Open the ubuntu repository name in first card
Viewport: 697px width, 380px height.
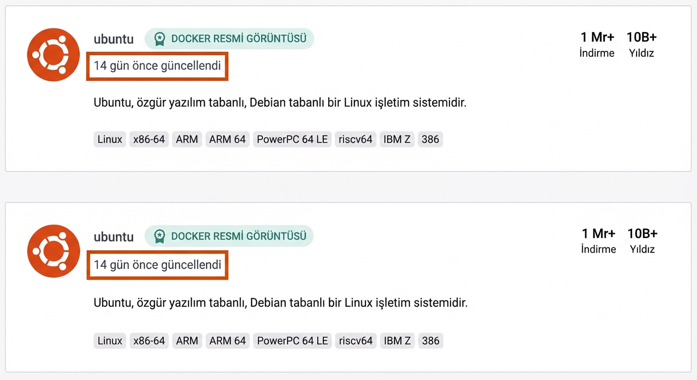coord(113,39)
